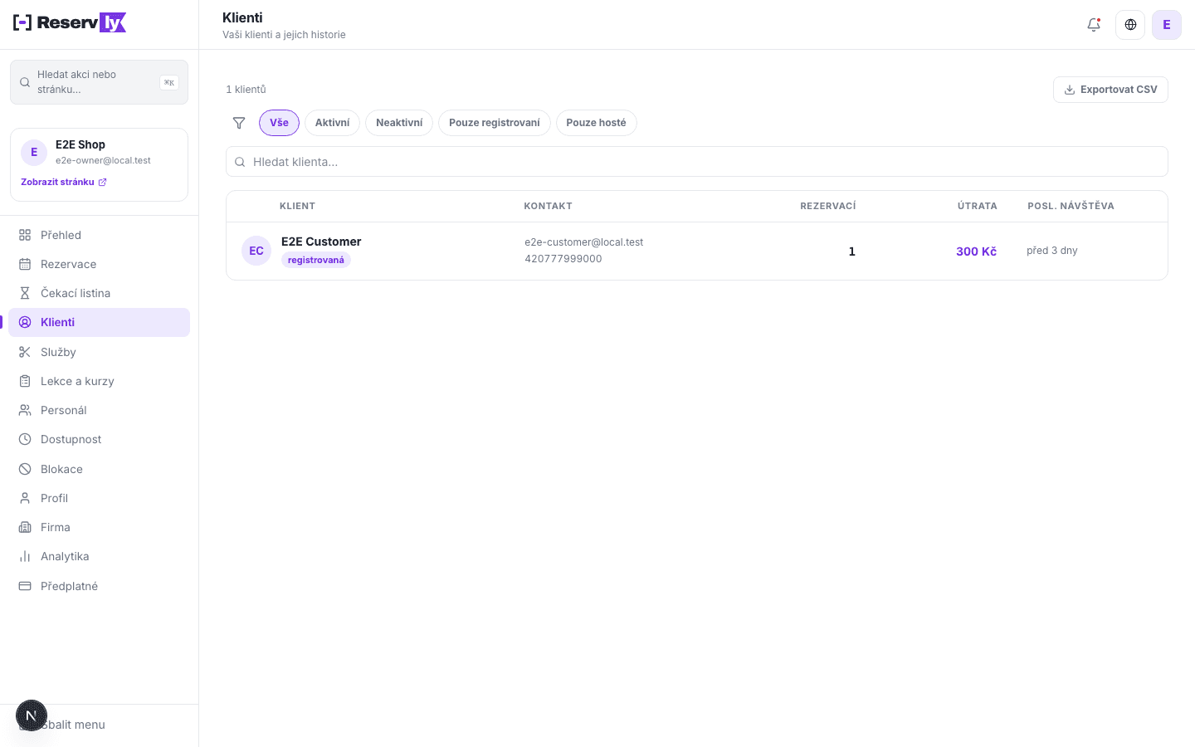Open Předplatné page

[99, 586]
